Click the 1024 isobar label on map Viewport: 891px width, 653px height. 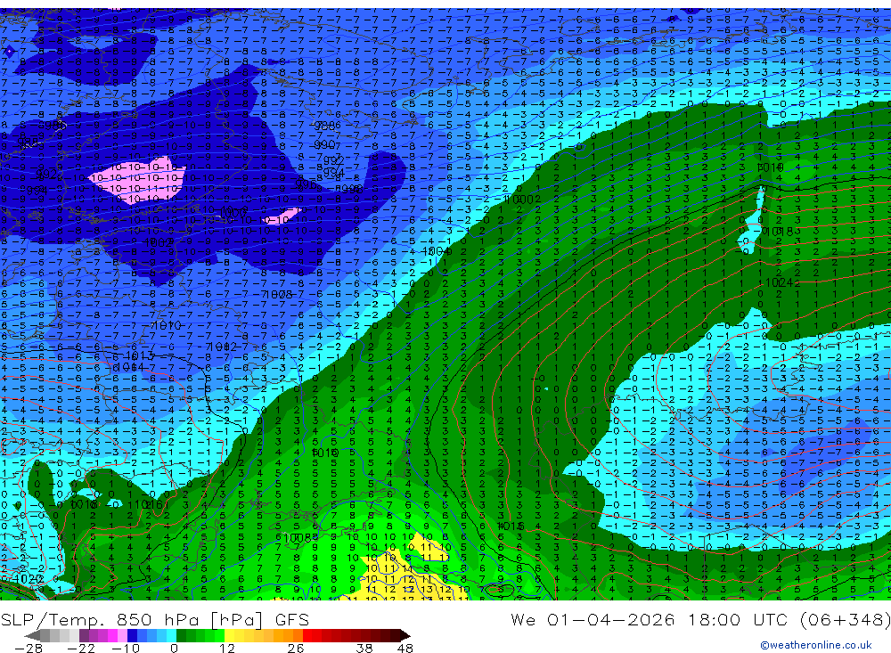(x=779, y=282)
